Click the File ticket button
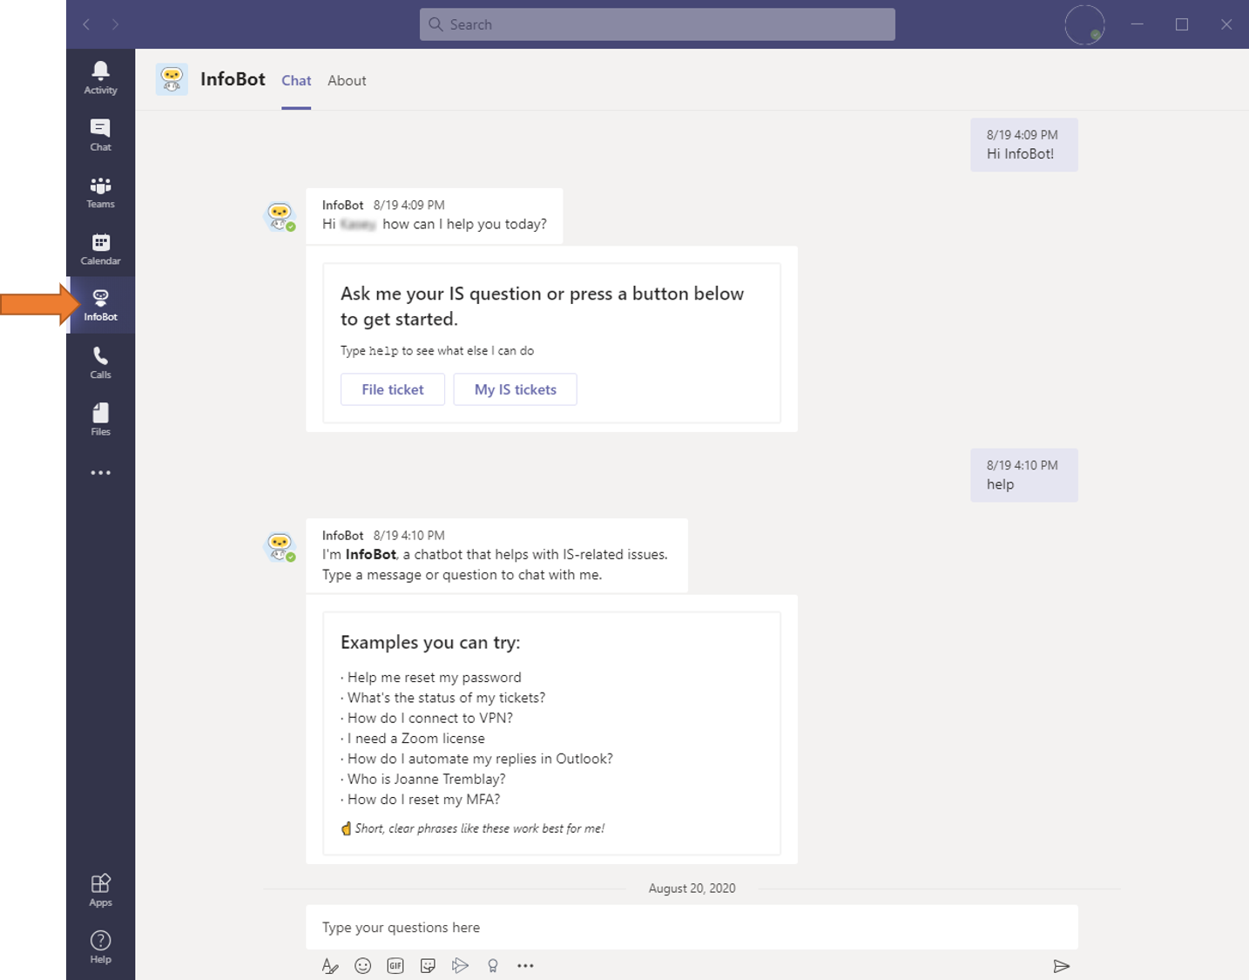Screen dimensions: 1249x980 [393, 389]
